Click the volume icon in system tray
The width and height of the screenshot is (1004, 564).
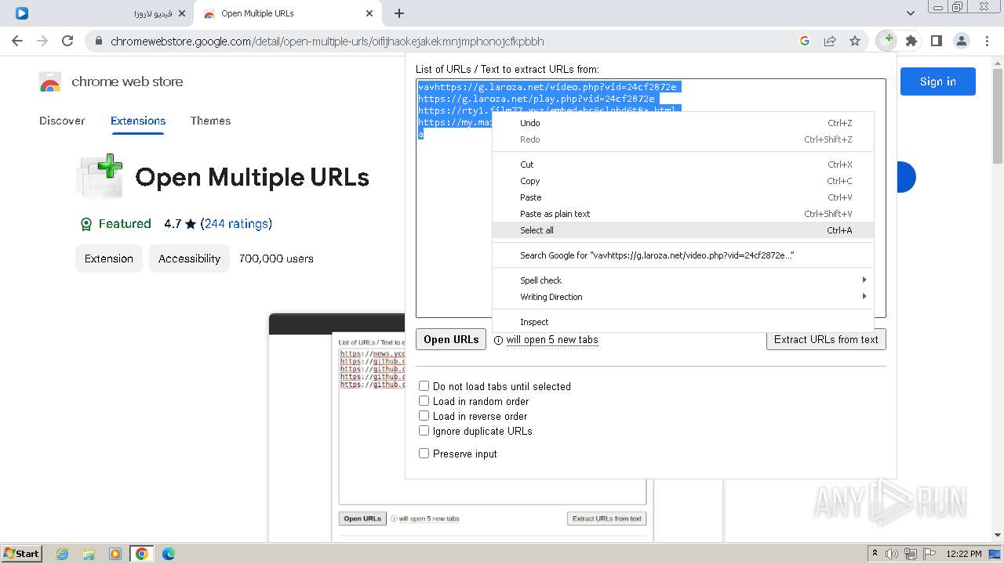(892, 554)
